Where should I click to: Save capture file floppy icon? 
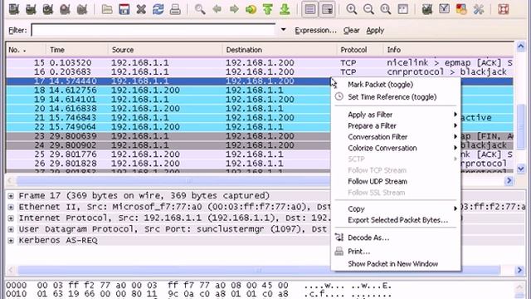pos(124,9)
